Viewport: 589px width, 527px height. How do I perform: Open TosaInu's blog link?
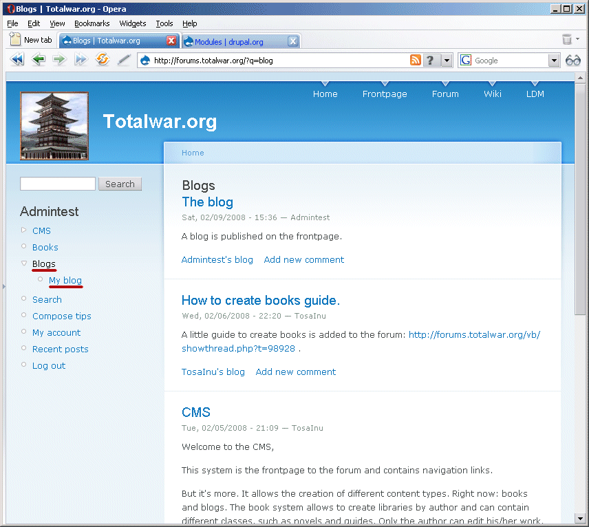213,372
